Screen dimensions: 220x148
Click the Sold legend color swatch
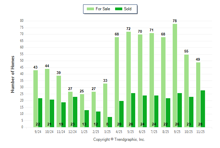(119, 9)
